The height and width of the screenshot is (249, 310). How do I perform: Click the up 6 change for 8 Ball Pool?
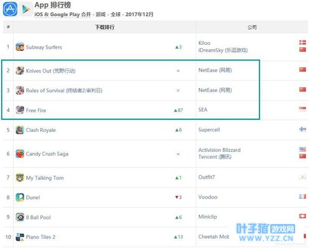click(x=178, y=217)
